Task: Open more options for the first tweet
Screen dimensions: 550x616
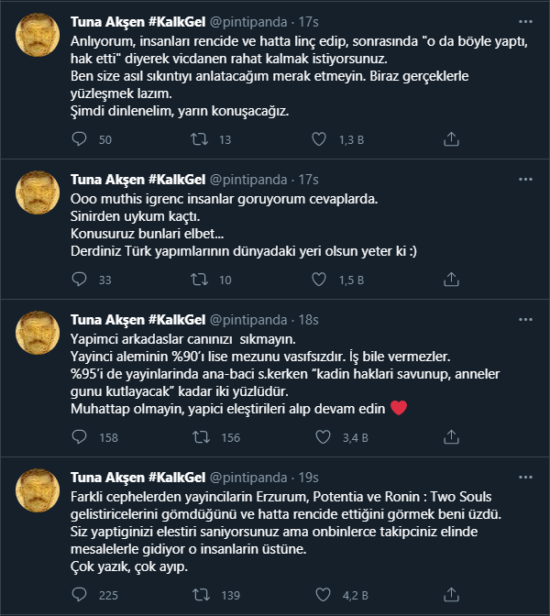Action: point(524,21)
